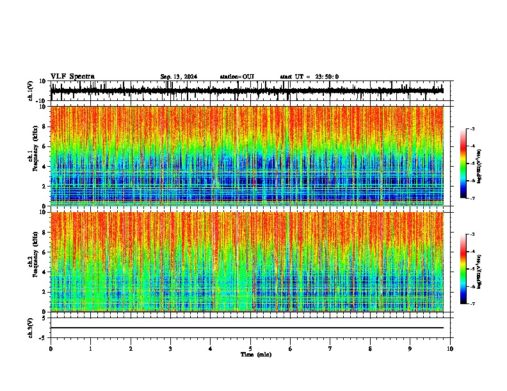Viewport: 507px width, 391px height.
Task: Click the ch.1 PSD color scale bar
Action: tap(463, 164)
